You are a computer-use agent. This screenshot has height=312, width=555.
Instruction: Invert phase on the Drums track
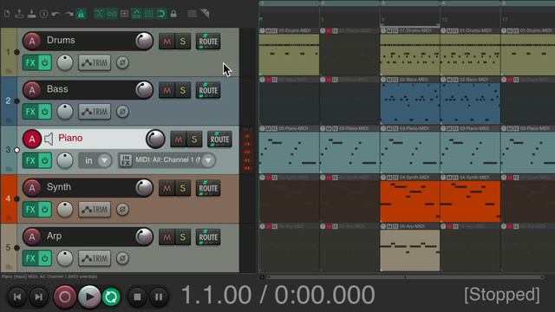122,63
